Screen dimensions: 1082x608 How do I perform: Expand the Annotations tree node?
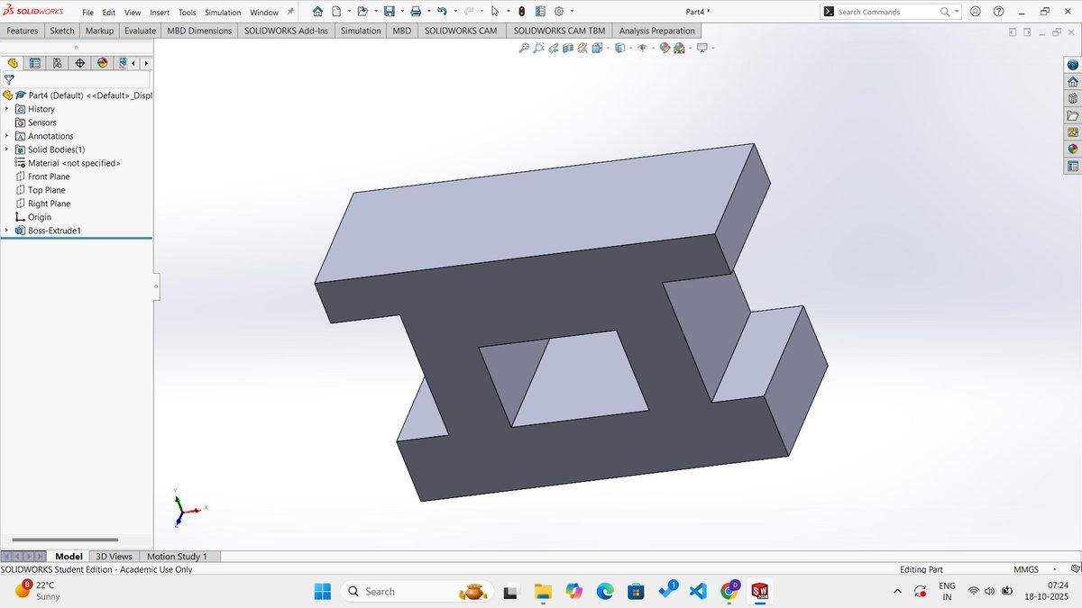6,136
